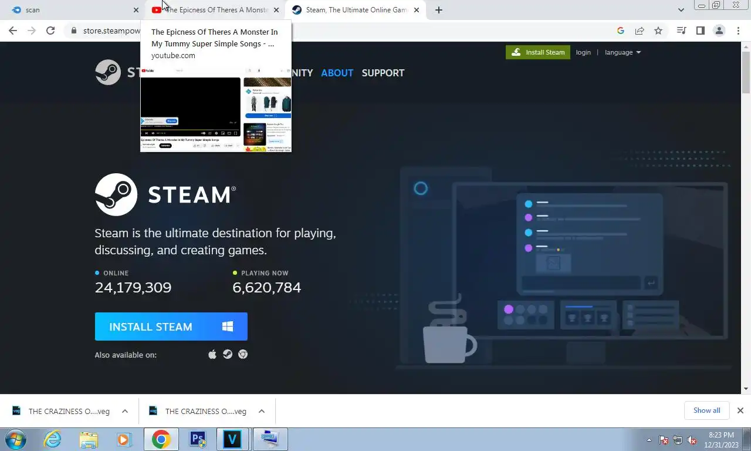Open first THE CRAZINESS veg download
Viewport: 751px width, 451px height.
62,411
